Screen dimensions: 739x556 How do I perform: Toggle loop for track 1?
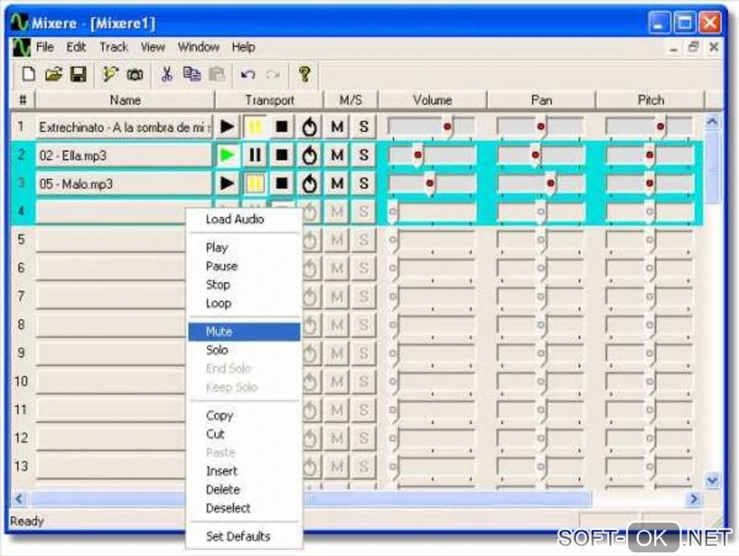pos(309,127)
